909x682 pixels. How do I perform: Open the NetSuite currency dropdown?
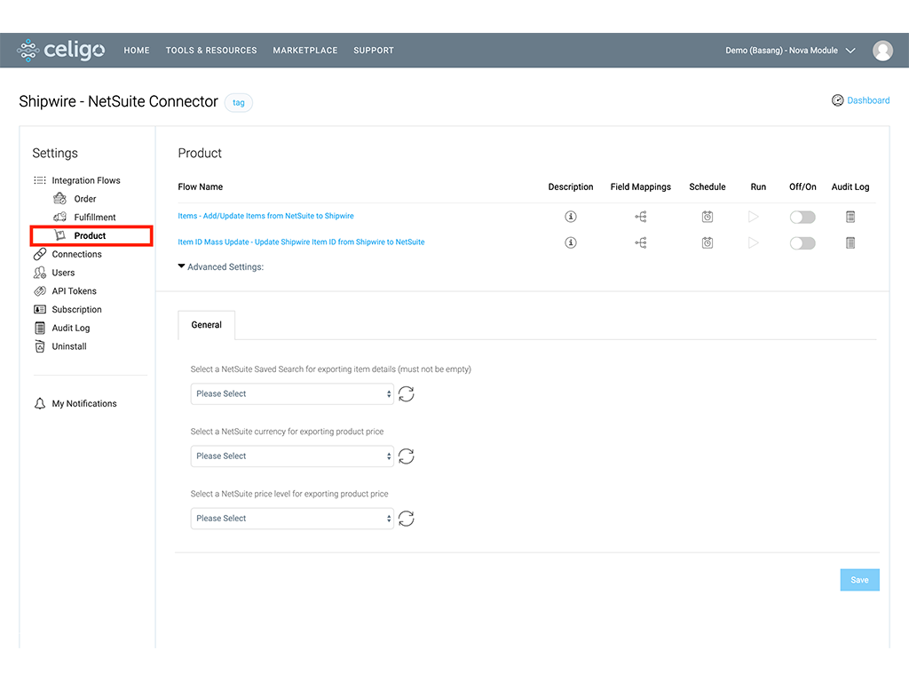pyautogui.click(x=292, y=456)
